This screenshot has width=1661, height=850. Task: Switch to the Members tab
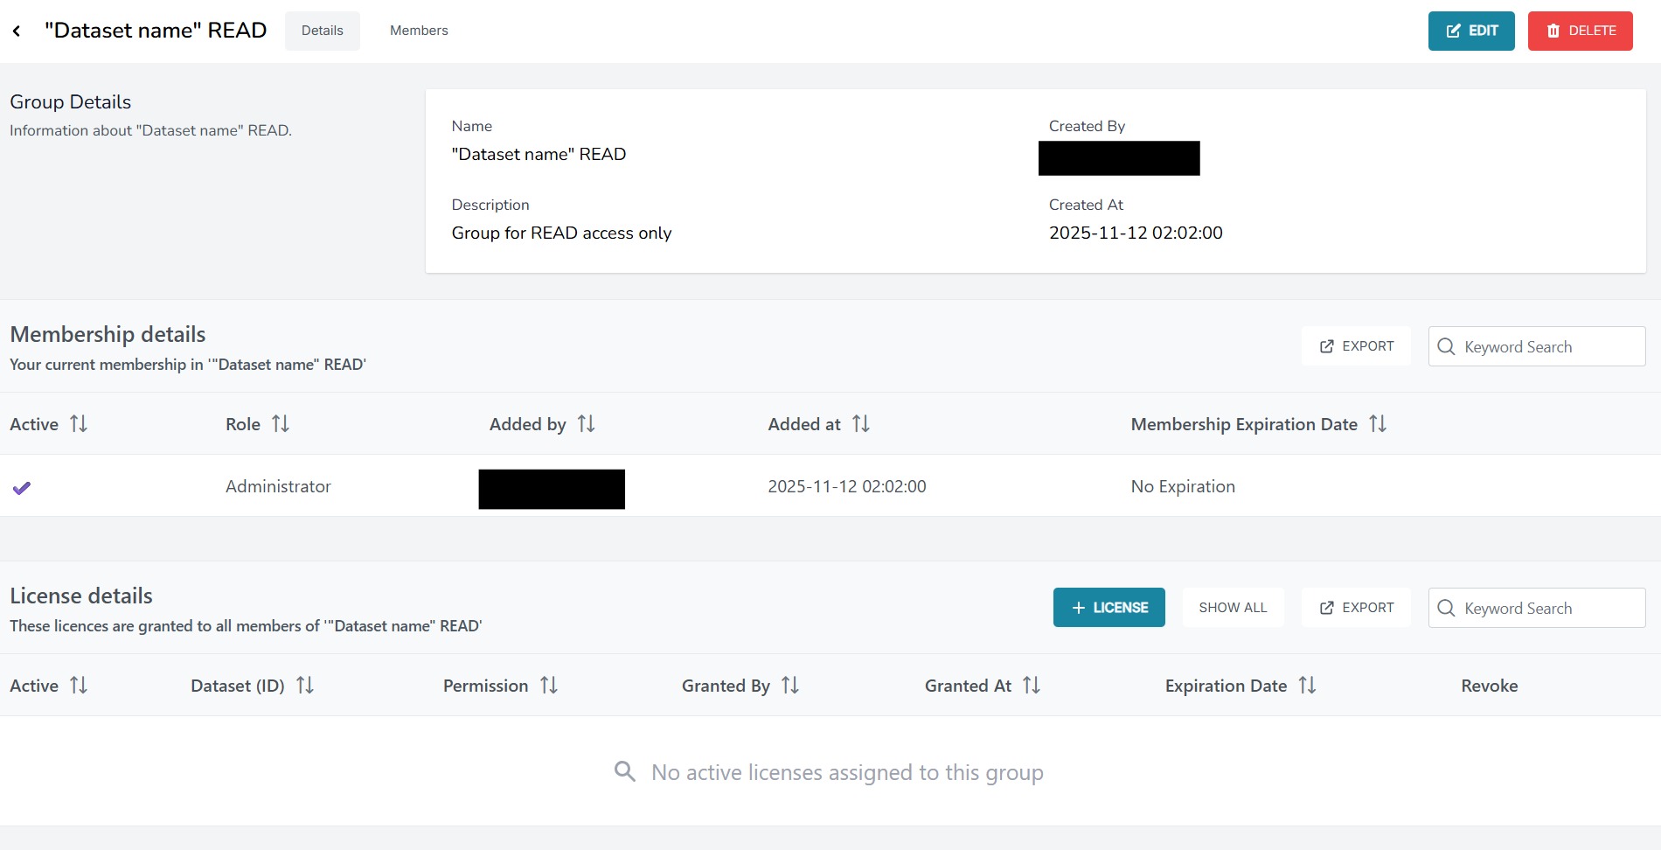pos(419,31)
